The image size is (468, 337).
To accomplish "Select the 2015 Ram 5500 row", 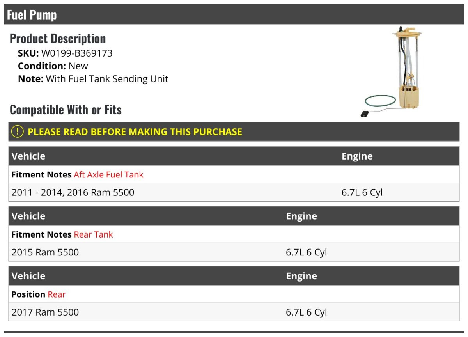I will pos(234,252).
